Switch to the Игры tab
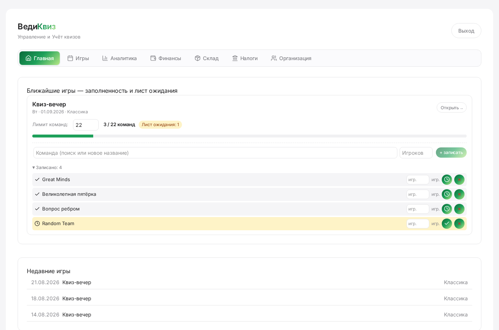The image size is (499, 330). [78, 58]
